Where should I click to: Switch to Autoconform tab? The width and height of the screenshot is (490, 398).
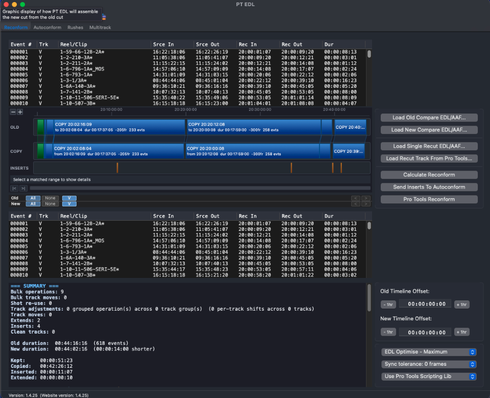(47, 28)
